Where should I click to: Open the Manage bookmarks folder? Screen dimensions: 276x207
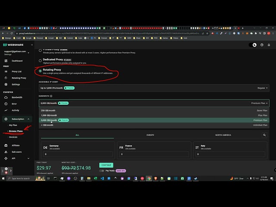tap(6, 38)
